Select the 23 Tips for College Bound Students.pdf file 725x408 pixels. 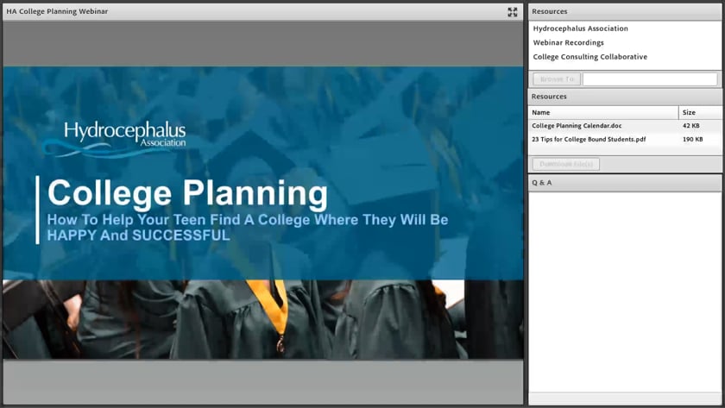tap(589, 139)
